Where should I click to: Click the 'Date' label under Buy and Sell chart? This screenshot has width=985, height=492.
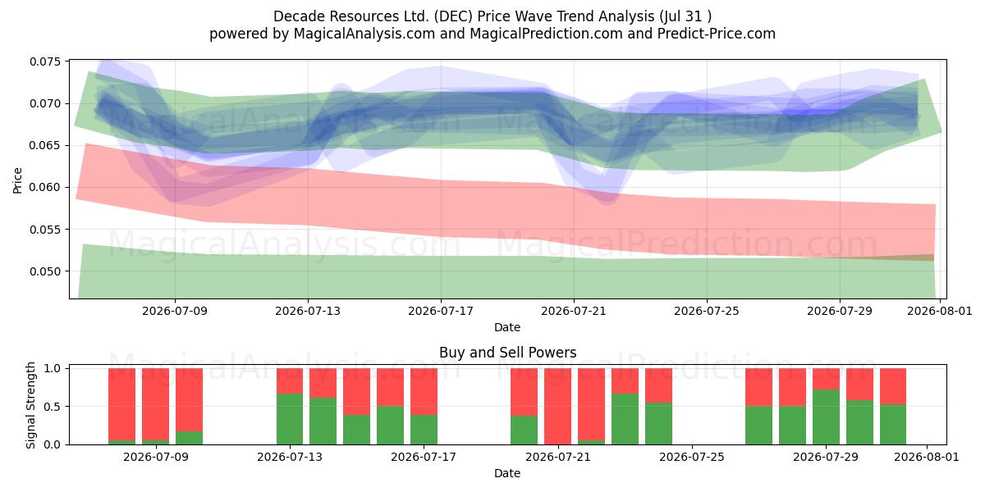point(507,473)
